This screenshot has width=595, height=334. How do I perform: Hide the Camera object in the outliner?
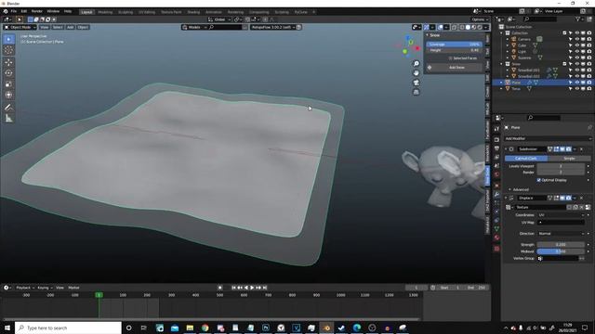tap(576, 39)
